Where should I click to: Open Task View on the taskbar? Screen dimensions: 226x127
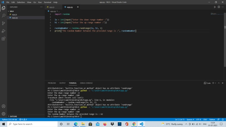click(68, 124)
